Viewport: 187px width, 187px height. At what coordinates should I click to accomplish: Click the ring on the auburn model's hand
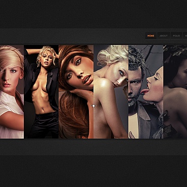pos(93,106)
